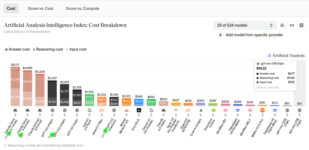Click 'Click for more info' in gpt-oss-20B tooltip
Screen dimensions: 309x150
coord(267,87)
